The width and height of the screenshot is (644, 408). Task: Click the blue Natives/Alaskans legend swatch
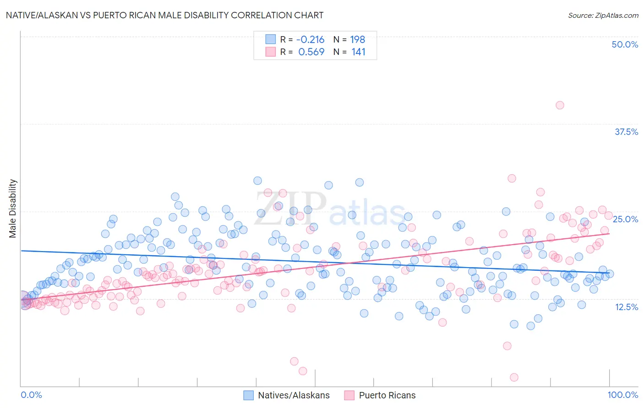point(248,395)
